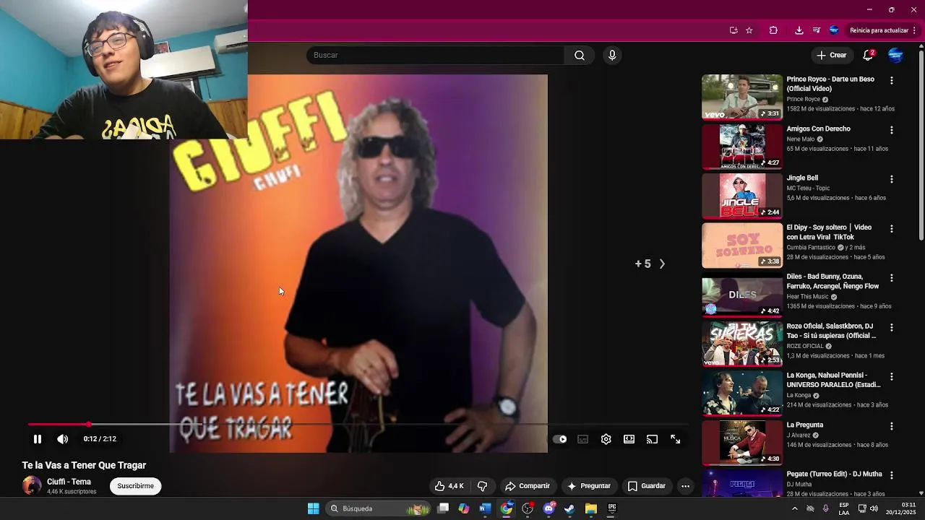The image size is (925, 520).
Task: Start voice search with the microphone icon
Action: pyautogui.click(x=612, y=56)
